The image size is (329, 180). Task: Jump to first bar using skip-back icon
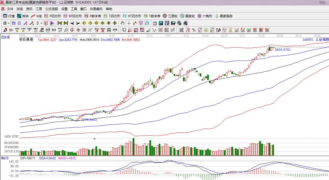tap(60, 23)
